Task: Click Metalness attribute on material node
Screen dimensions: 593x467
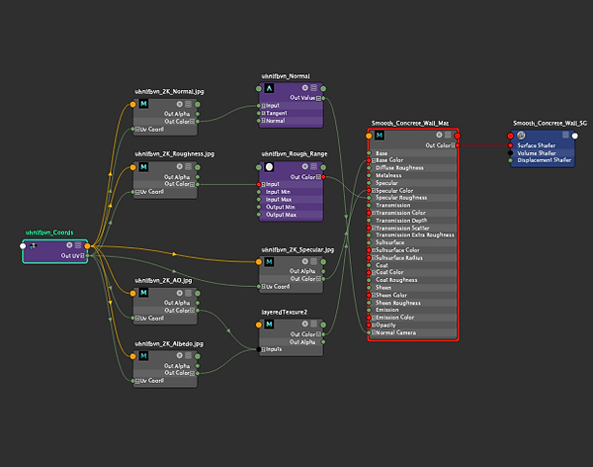Action: pyautogui.click(x=388, y=175)
